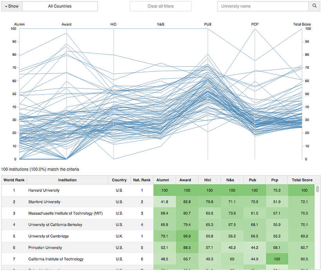Screen dimensions: 321x271
Task: Click MIT's N&s cell 73.6
Action: 232,213
